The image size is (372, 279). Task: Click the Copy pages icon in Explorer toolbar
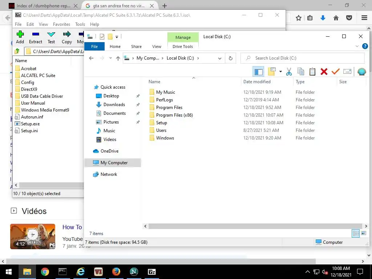click(300, 72)
